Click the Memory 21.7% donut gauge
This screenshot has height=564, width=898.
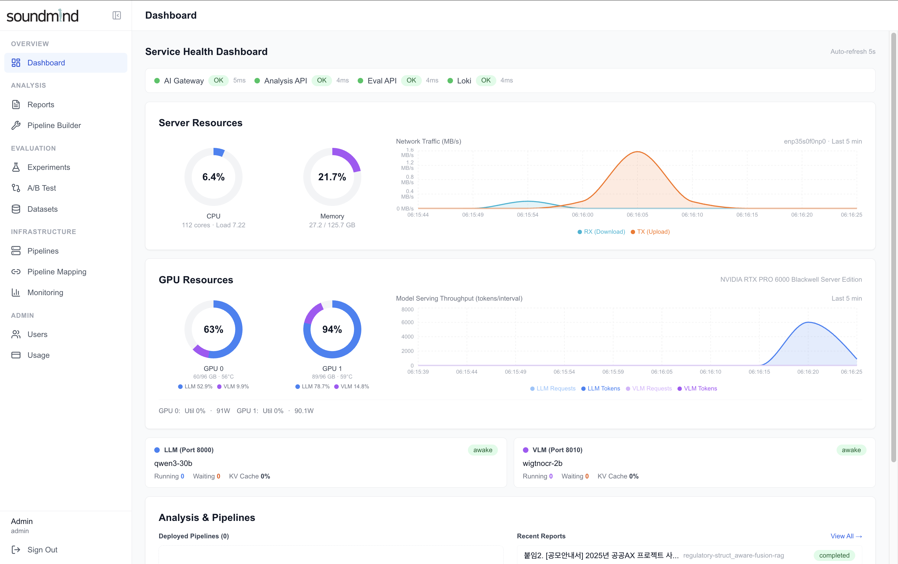(x=332, y=177)
